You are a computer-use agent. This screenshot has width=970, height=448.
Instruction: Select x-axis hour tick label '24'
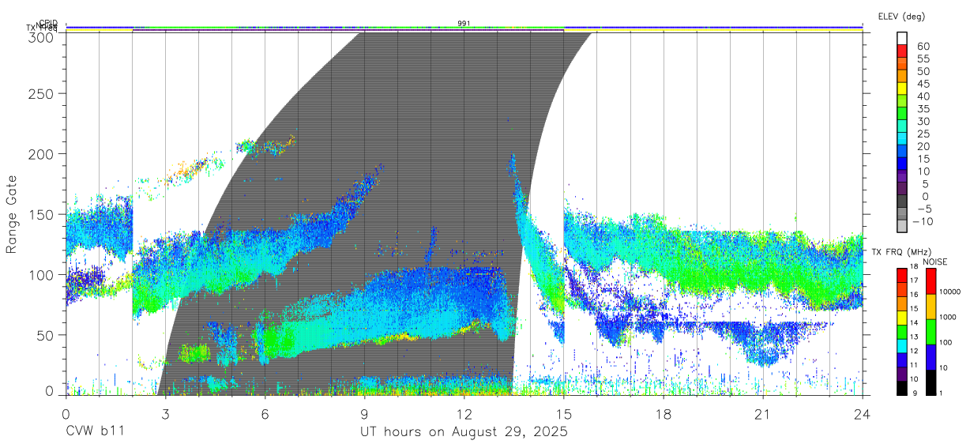(863, 414)
